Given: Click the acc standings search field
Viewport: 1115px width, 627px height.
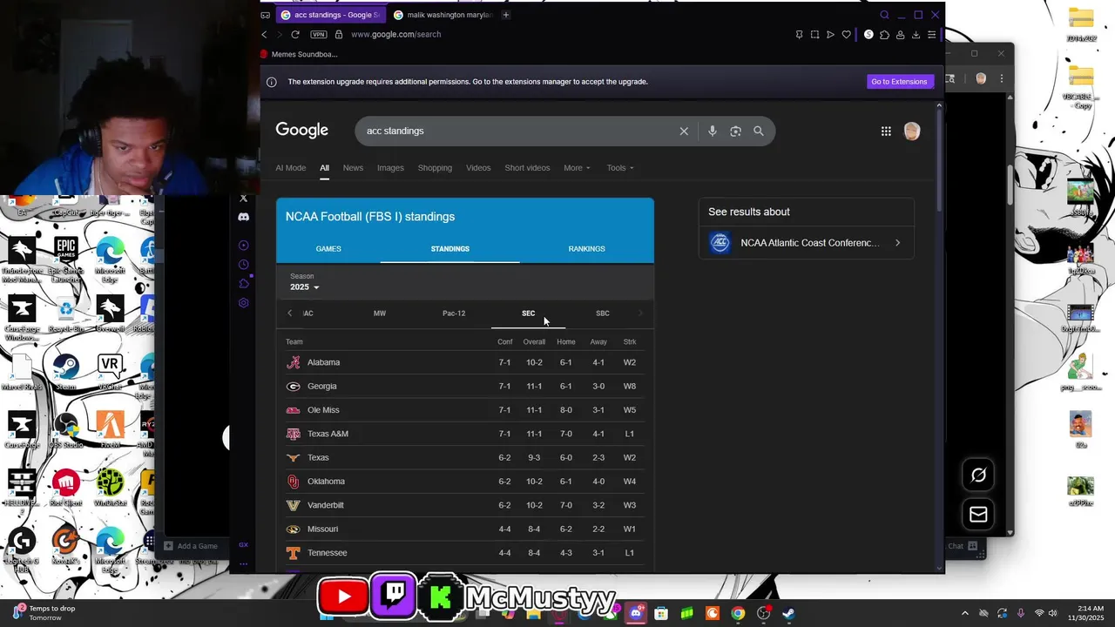Looking at the screenshot, I should [x=520, y=131].
